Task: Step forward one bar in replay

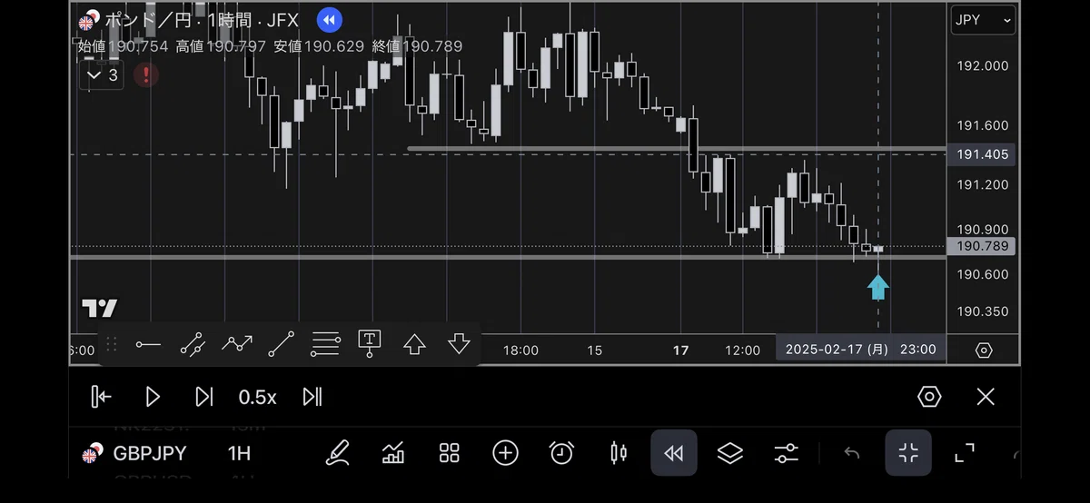Action: (204, 397)
